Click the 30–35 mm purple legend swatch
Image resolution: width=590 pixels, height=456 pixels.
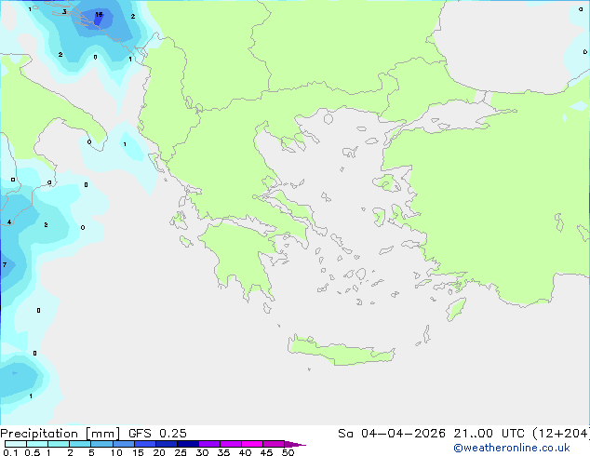pos(209,444)
